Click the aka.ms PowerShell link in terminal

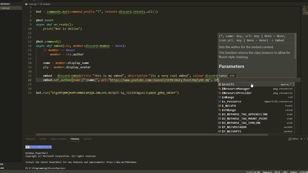pyautogui.click(x=121, y=162)
